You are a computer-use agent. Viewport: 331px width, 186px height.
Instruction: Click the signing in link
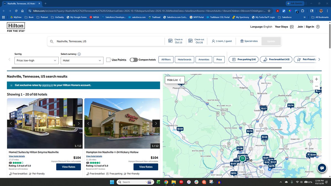[x=48, y=85]
